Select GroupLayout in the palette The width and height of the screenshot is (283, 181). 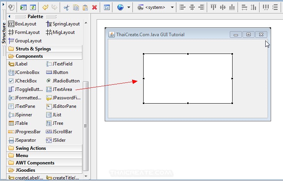click(25, 41)
